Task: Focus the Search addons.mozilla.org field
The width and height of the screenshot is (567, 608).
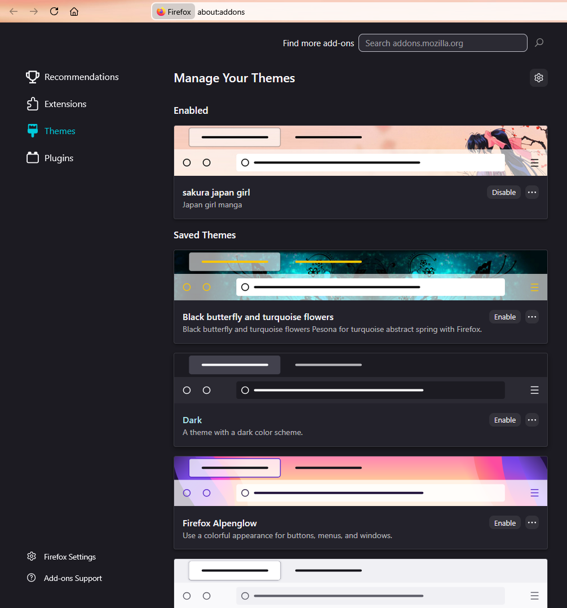Action: tap(442, 43)
